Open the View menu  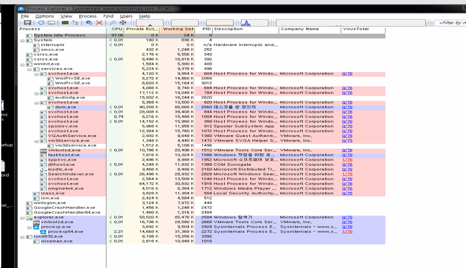pos(66,16)
